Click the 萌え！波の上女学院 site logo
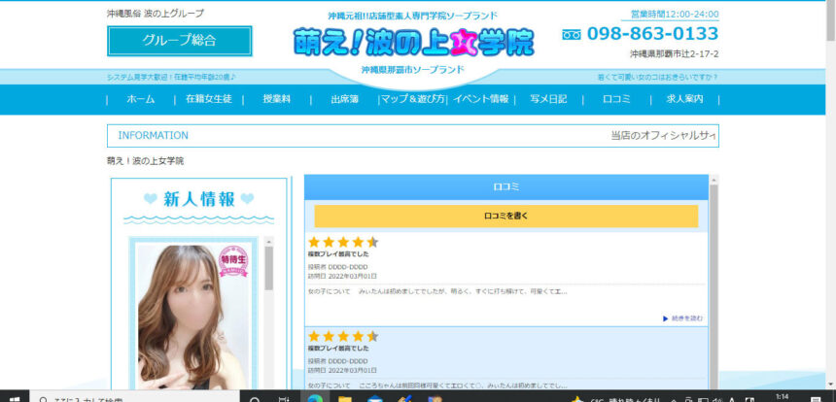The height and width of the screenshot is (402, 836). 414,43
